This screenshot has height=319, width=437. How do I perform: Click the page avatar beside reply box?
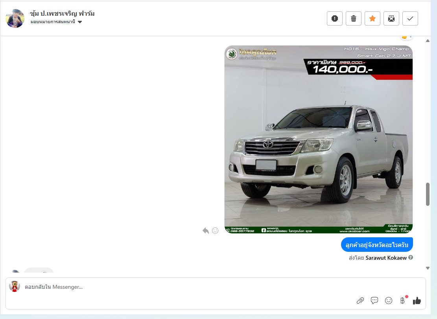[x=15, y=286]
